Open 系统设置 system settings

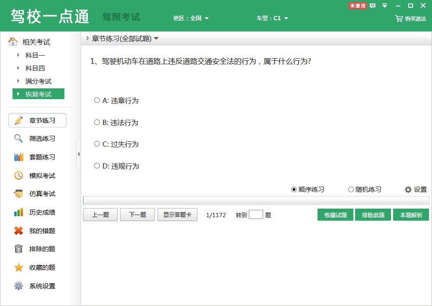[x=37, y=286]
